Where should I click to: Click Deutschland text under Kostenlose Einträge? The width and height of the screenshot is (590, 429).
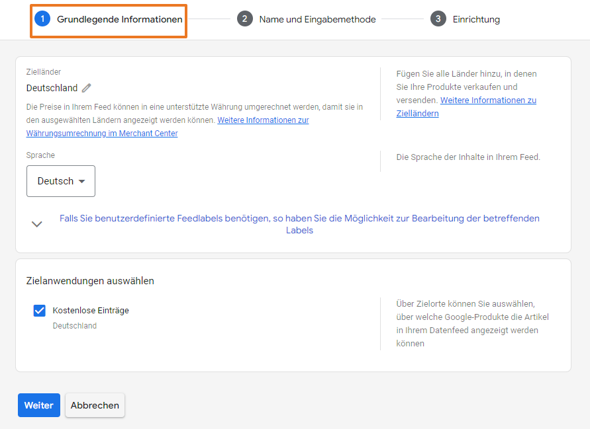click(75, 326)
